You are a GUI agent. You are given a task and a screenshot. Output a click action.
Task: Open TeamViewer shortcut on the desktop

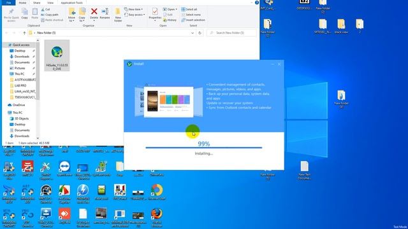pos(64,169)
